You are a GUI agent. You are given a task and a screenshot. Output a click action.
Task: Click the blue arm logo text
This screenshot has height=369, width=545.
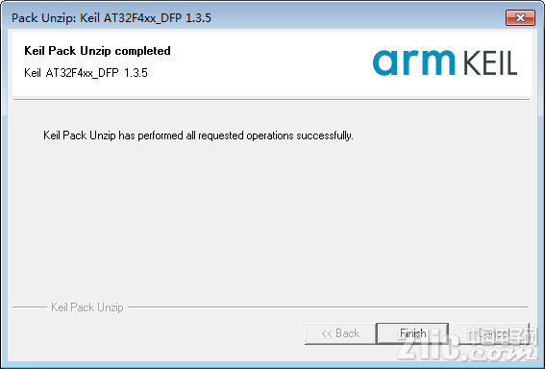tap(413, 62)
